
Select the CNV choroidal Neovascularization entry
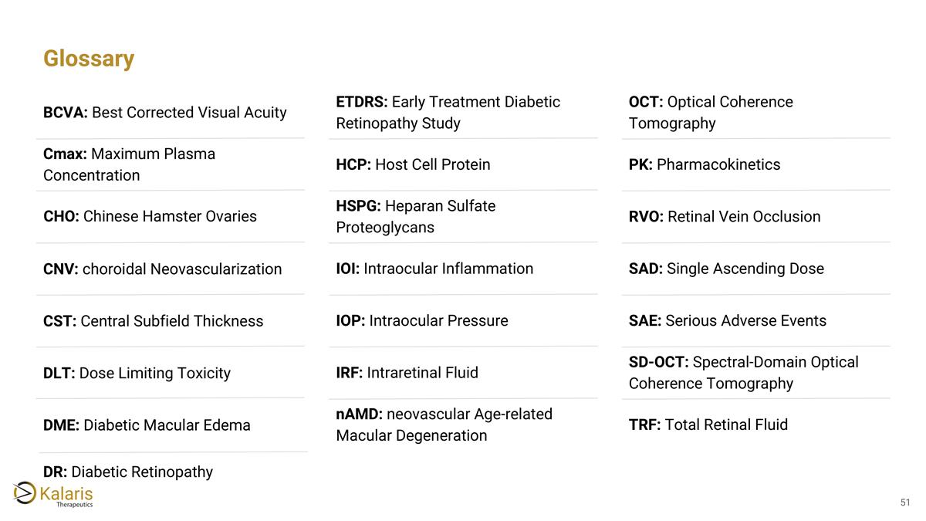(163, 269)
